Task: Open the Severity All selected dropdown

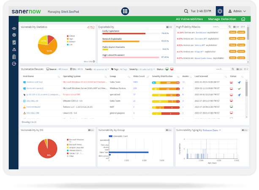Action: 147,69
